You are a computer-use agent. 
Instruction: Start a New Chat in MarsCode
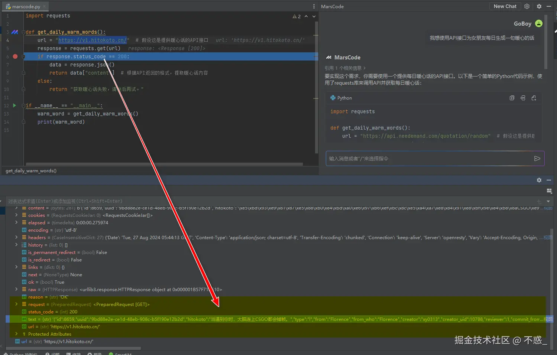[505, 6]
